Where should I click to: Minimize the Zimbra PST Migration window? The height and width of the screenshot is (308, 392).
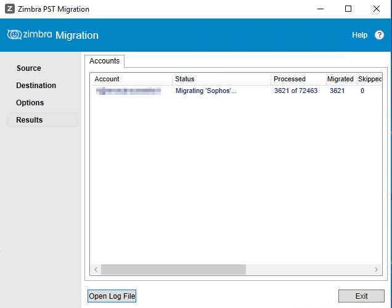(321, 9)
